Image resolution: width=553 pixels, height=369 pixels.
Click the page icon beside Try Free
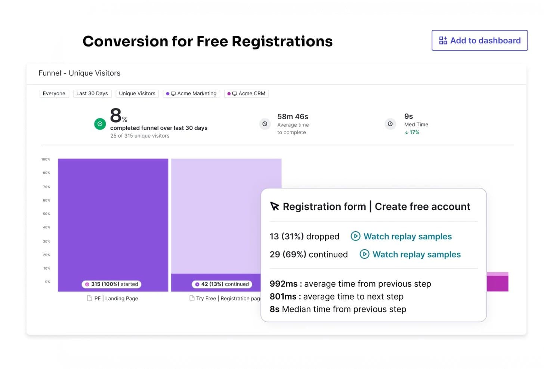[192, 298]
